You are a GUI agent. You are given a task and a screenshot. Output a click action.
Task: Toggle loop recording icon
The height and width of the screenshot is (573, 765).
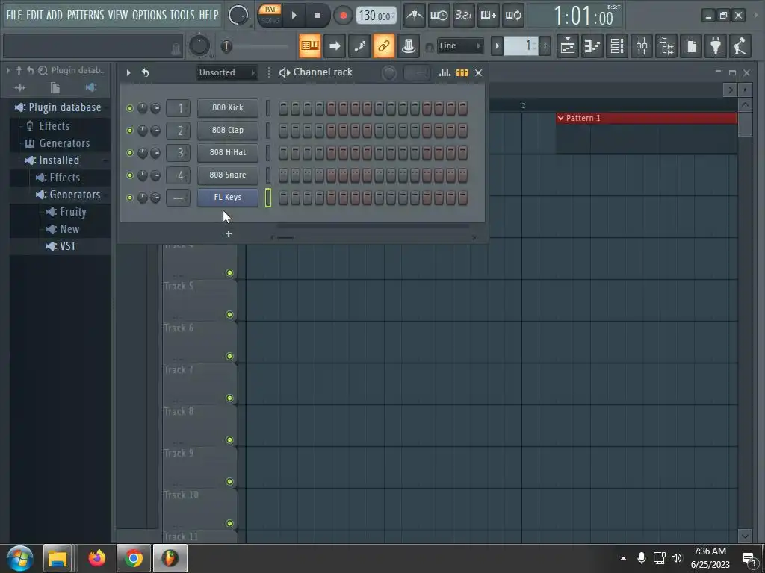click(513, 16)
